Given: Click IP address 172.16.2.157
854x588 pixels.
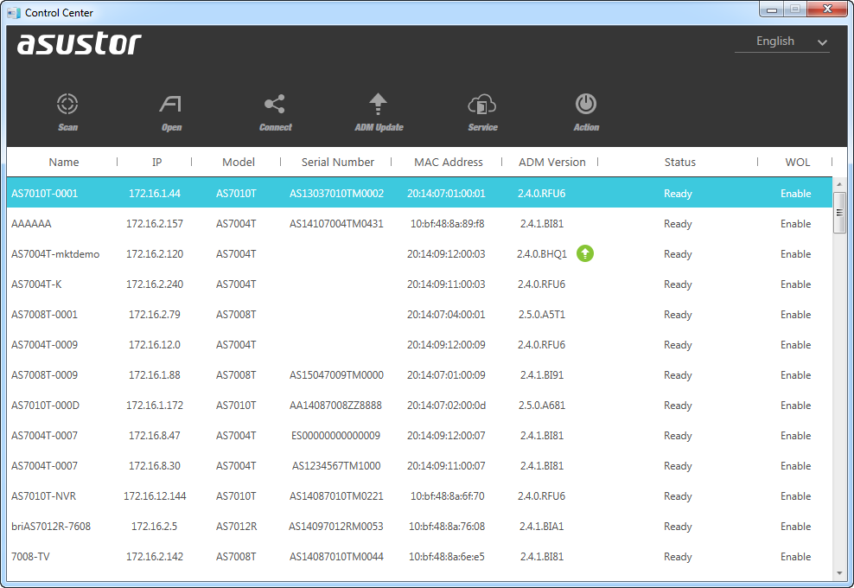Looking at the screenshot, I should (x=155, y=223).
